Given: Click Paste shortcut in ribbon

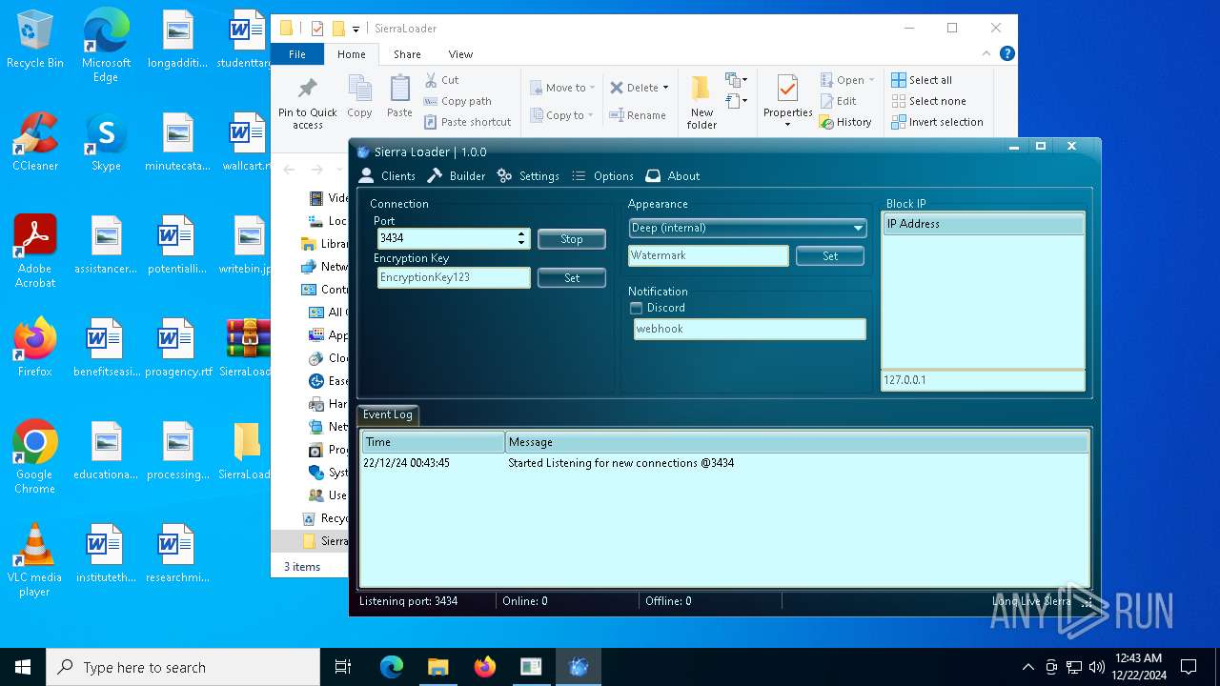Looking at the screenshot, I should (x=468, y=122).
